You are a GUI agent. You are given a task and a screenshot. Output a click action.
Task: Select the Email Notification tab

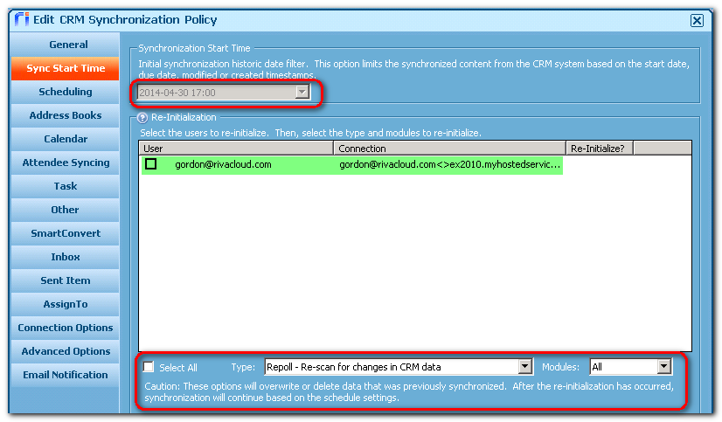pyautogui.click(x=65, y=375)
